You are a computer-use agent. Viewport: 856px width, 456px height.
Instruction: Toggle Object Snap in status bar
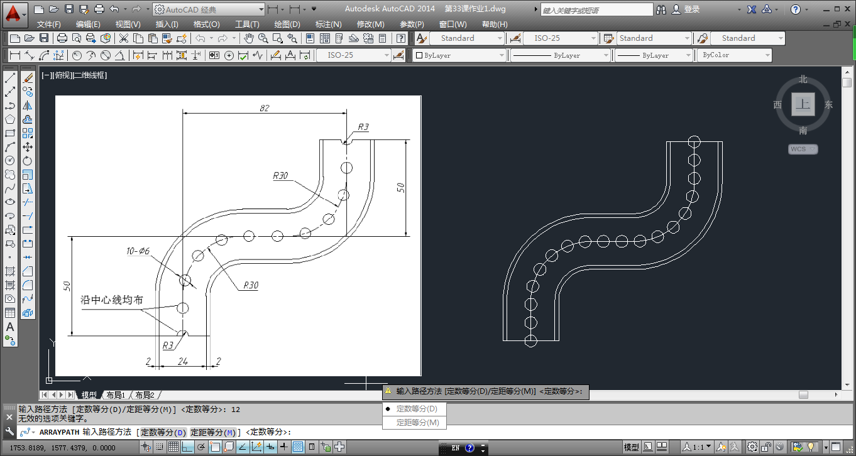215,447
